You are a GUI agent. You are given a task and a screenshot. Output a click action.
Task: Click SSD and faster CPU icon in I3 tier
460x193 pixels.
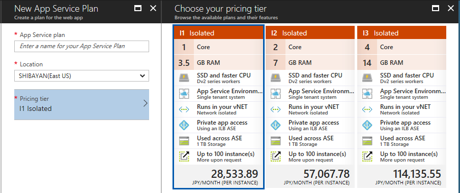click(367, 78)
